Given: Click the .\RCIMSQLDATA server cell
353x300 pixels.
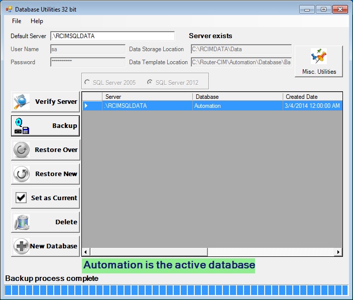Looking at the screenshot, I should tap(147, 106).
